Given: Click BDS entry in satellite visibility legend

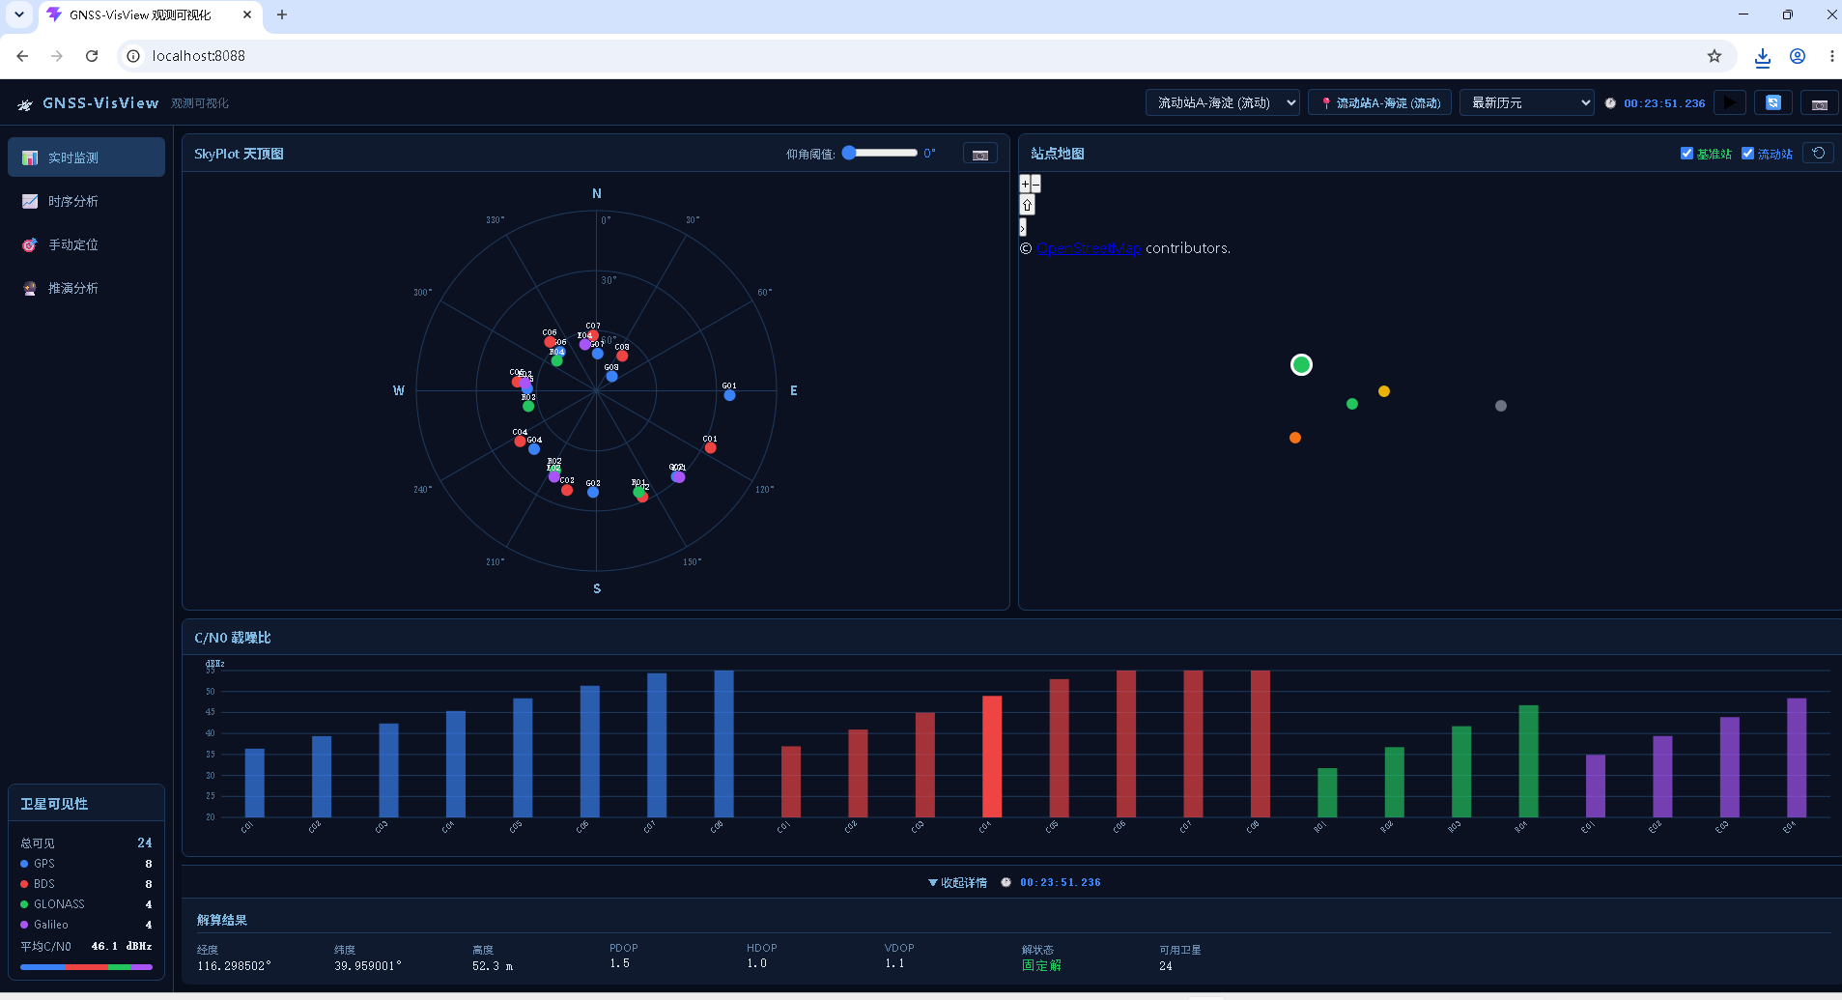Looking at the screenshot, I should pyautogui.click(x=86, y=884).
